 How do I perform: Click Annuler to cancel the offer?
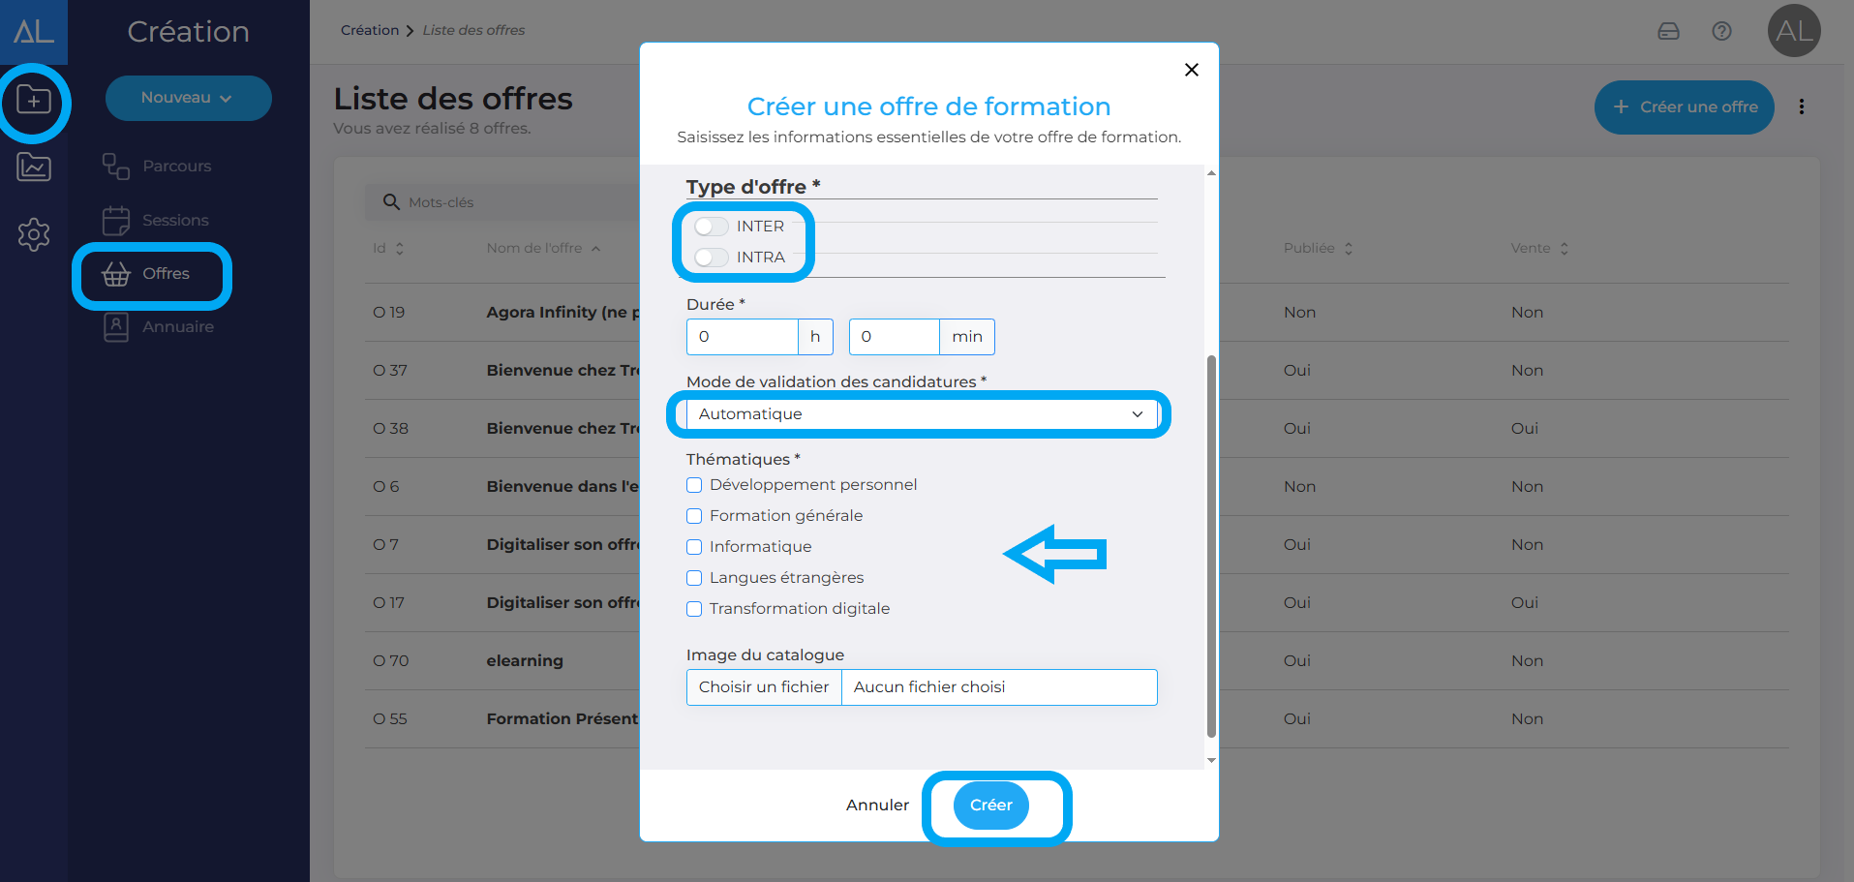click(877, 806)
